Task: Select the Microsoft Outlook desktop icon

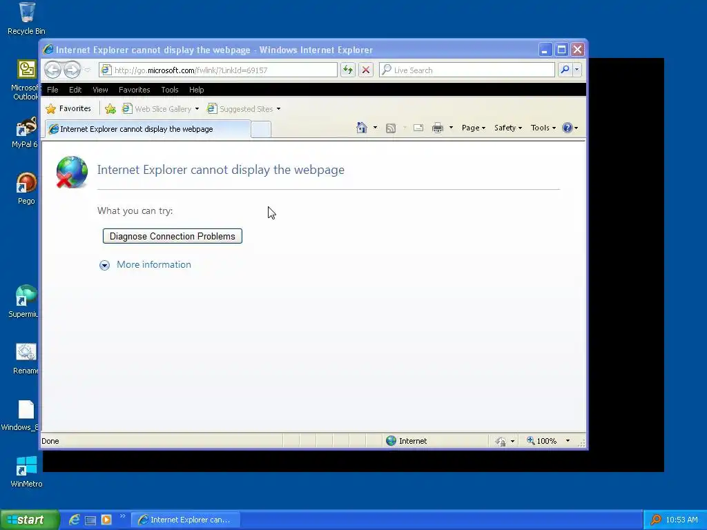Action: (x=26, y=80)
